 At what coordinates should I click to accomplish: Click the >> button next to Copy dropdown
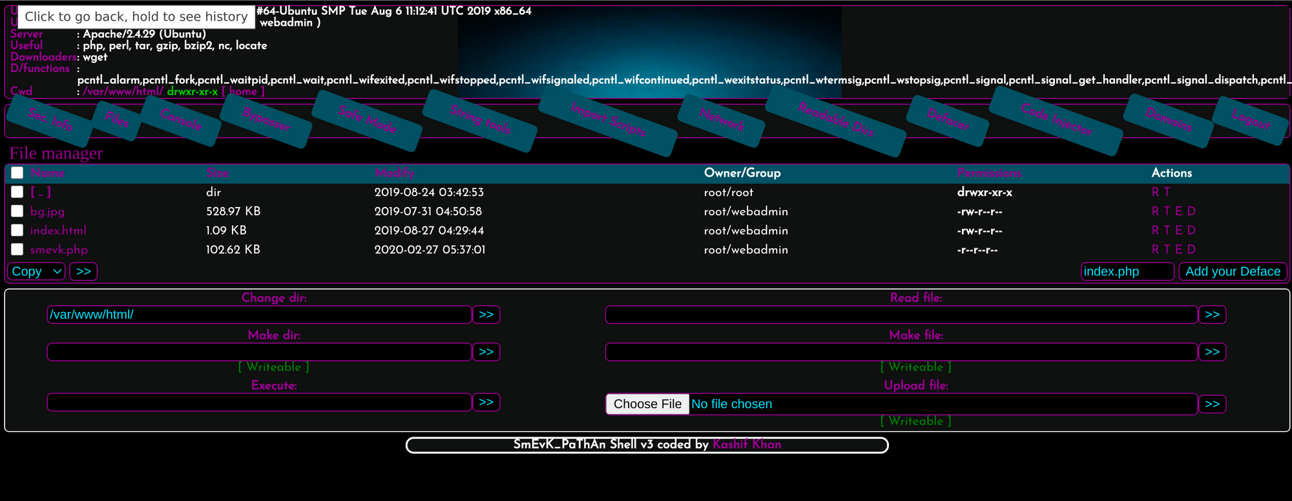pyautogui.click(x=83, y=271)
